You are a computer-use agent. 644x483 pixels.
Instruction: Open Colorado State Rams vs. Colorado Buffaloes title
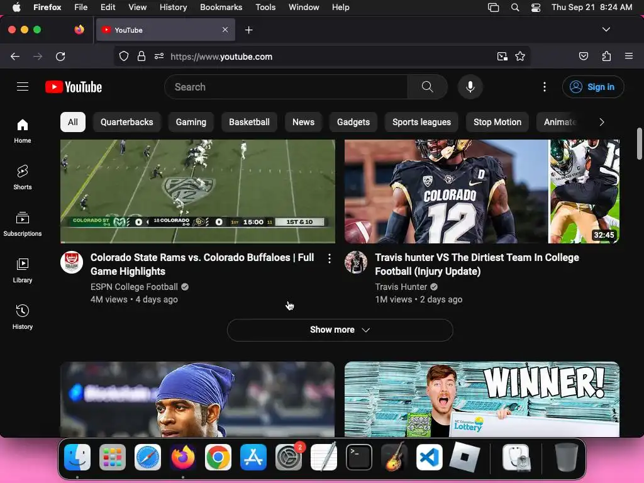pyautogui.click(x=202, y=264)
